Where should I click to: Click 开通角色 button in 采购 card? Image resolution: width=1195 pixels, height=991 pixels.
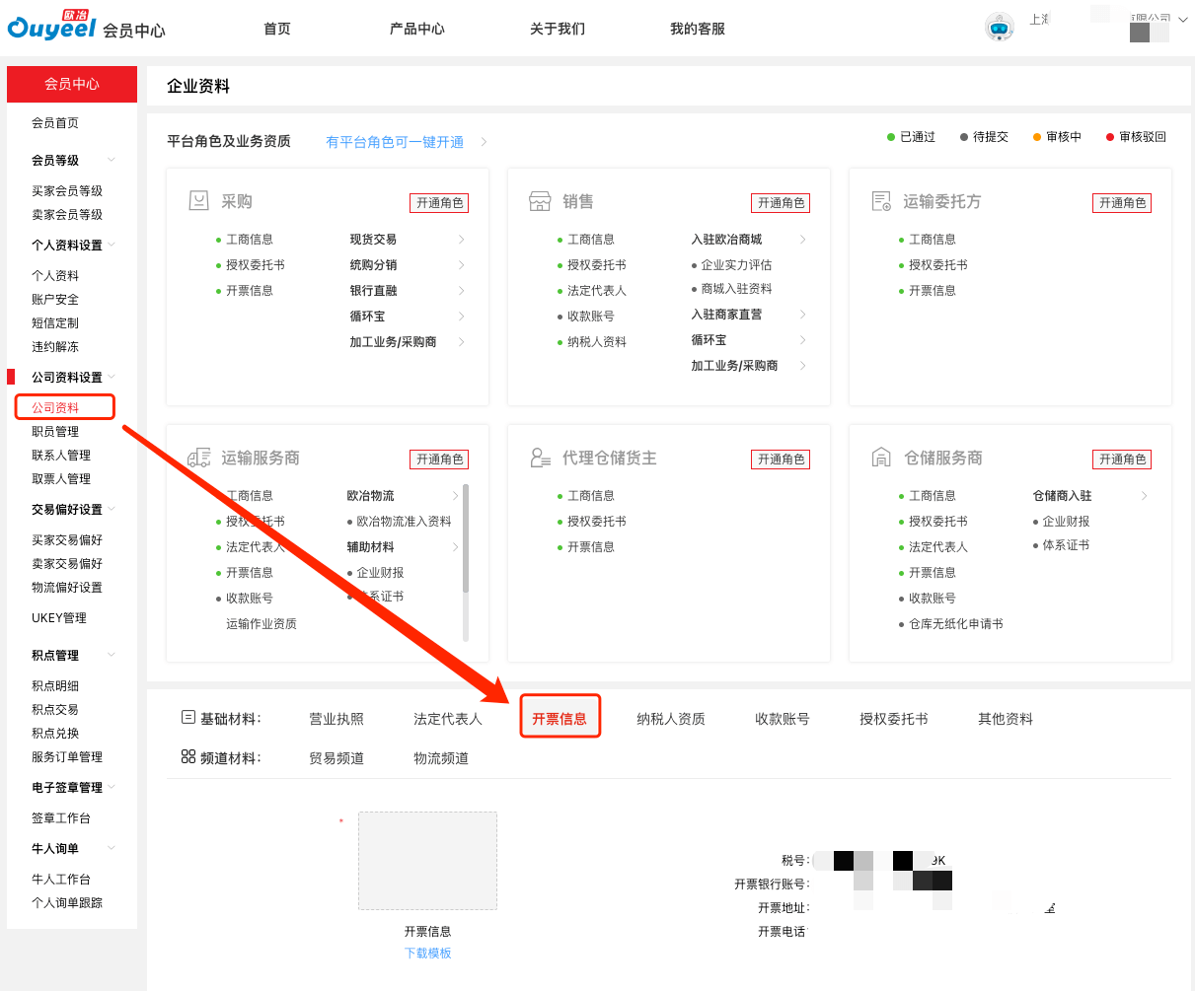click(x=439, y=203)
